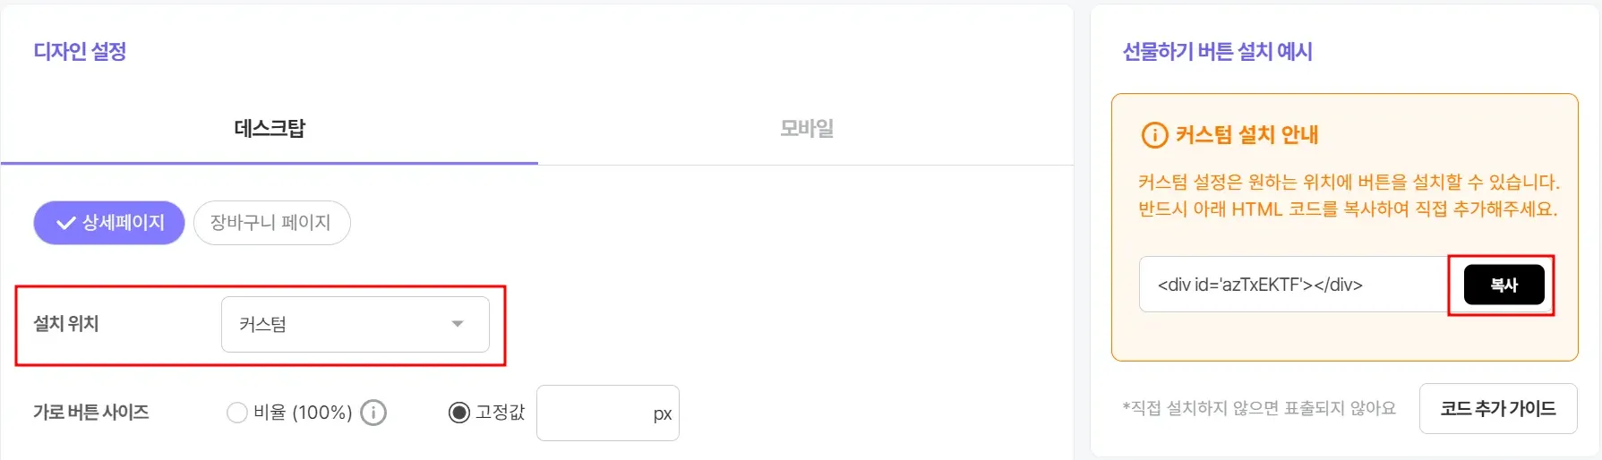
Task: Select the 장바구니 페이지 chip
Action: [271, 223]
